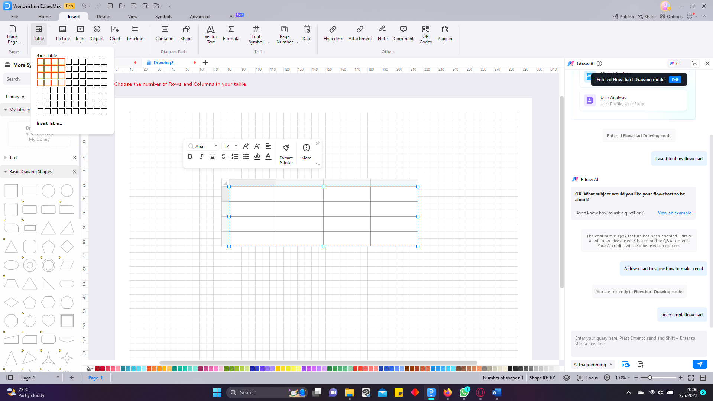Switch to the Design tab
Image resolution: width=713 pixels, height=401 pixels.
pos(103,16)
